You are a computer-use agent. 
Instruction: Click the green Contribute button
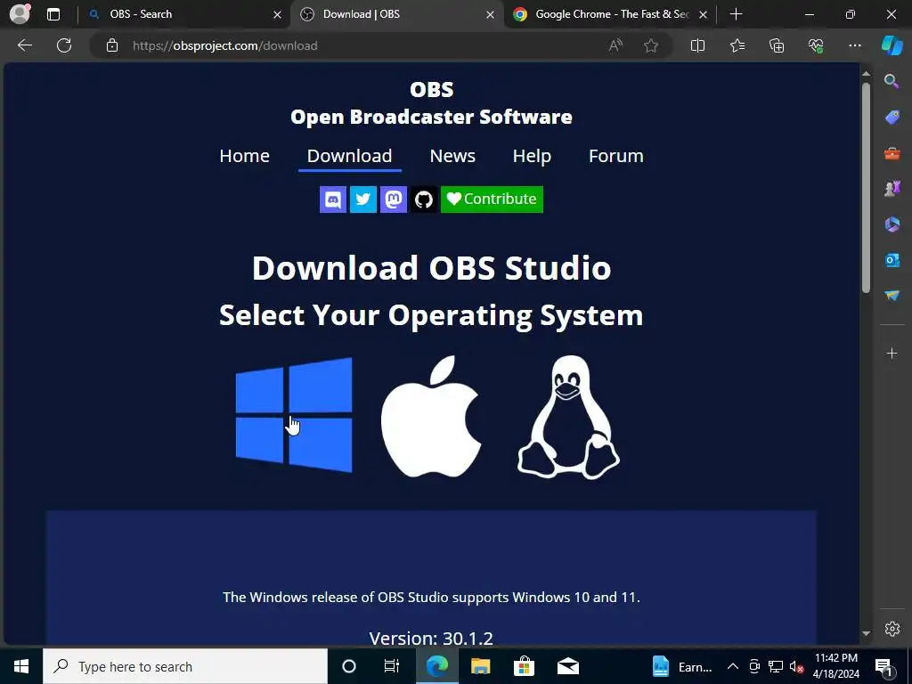pos(492,199)
